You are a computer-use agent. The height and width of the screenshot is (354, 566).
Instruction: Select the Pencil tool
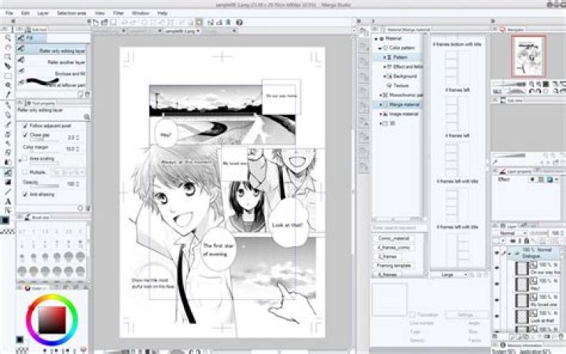point(8,115)
